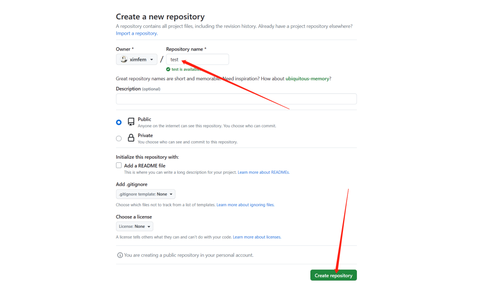Enable the Add a README file checkbox
The width and height of the screenshot is (488, 295).
coord(119,166)
